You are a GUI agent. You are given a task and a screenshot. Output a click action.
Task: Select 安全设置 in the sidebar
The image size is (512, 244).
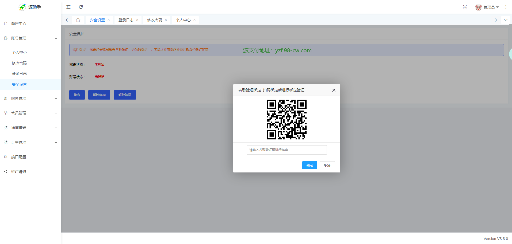tap(30, 84)
